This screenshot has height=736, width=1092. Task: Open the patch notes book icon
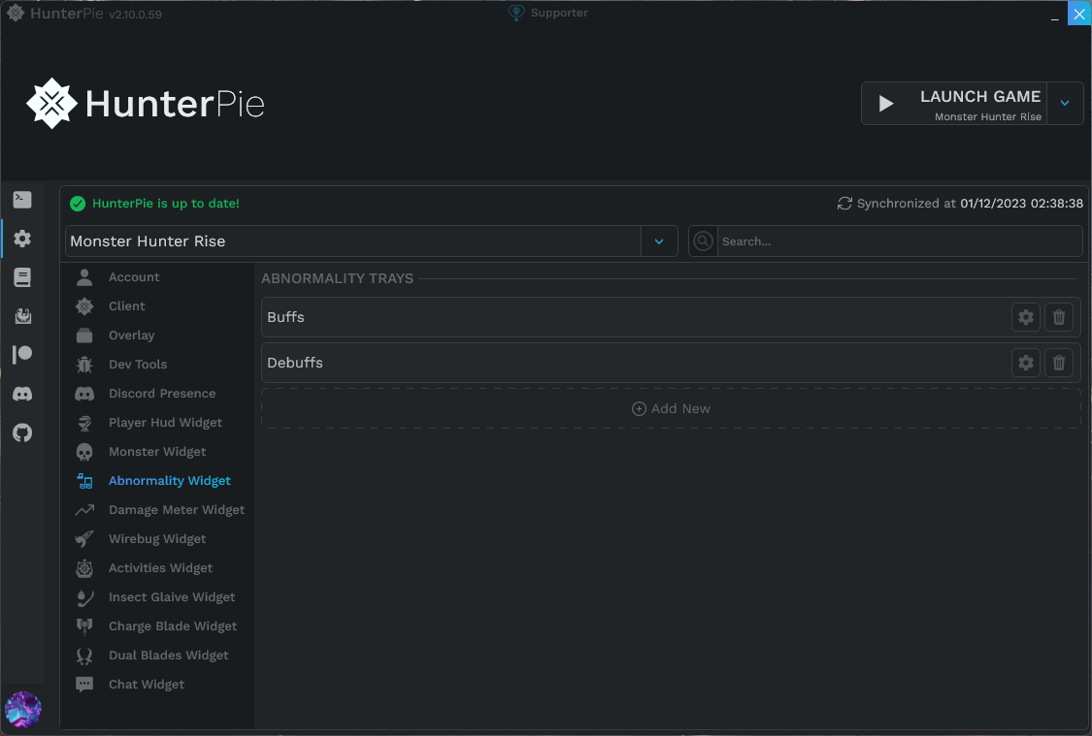[22, 277]
